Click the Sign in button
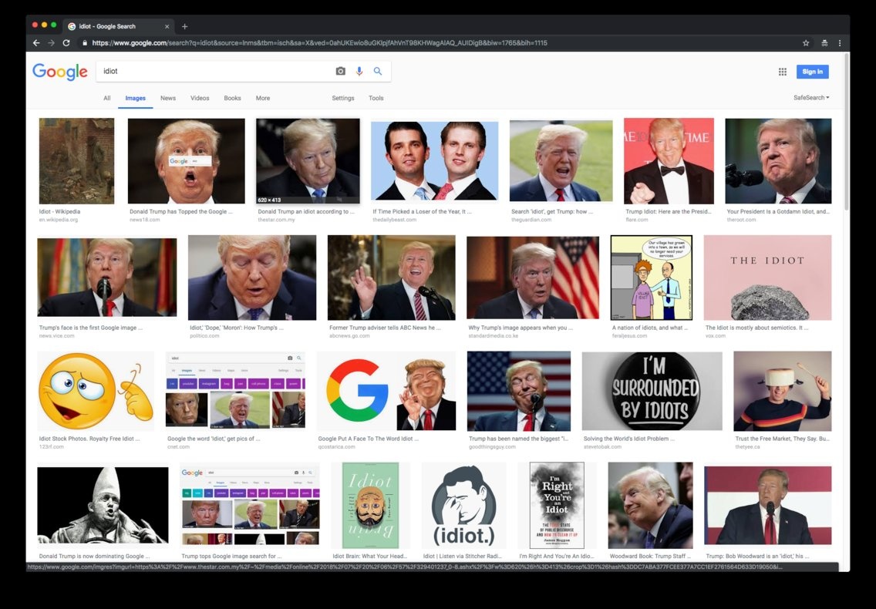The image size is (876, 609). pos(812,71)
